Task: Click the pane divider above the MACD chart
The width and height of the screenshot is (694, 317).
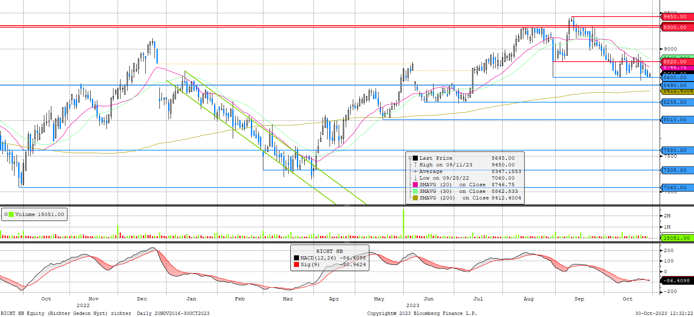Action: coord(347,242)
